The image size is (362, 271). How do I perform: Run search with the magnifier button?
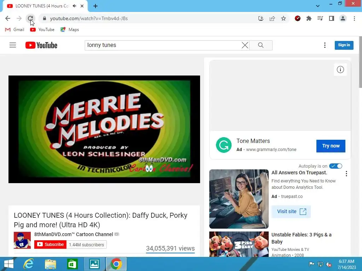(x=261, y=45)
